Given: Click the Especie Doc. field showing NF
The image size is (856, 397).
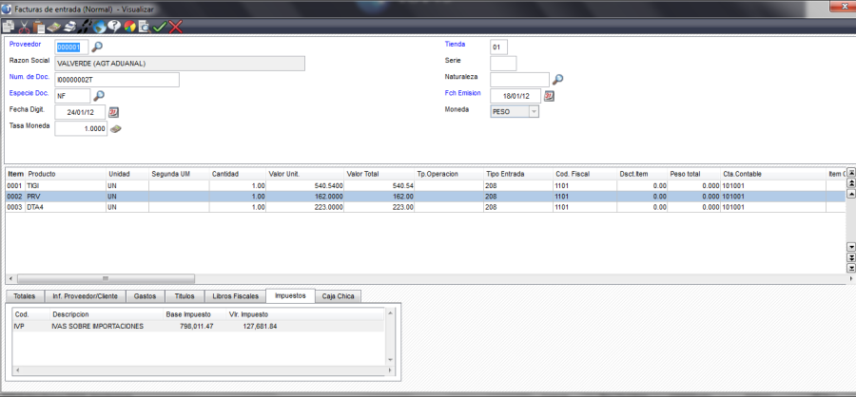Looking at the screenshot, I should click(72, 95).
